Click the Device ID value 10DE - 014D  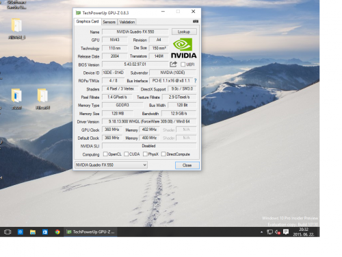(x=113, y=73)
